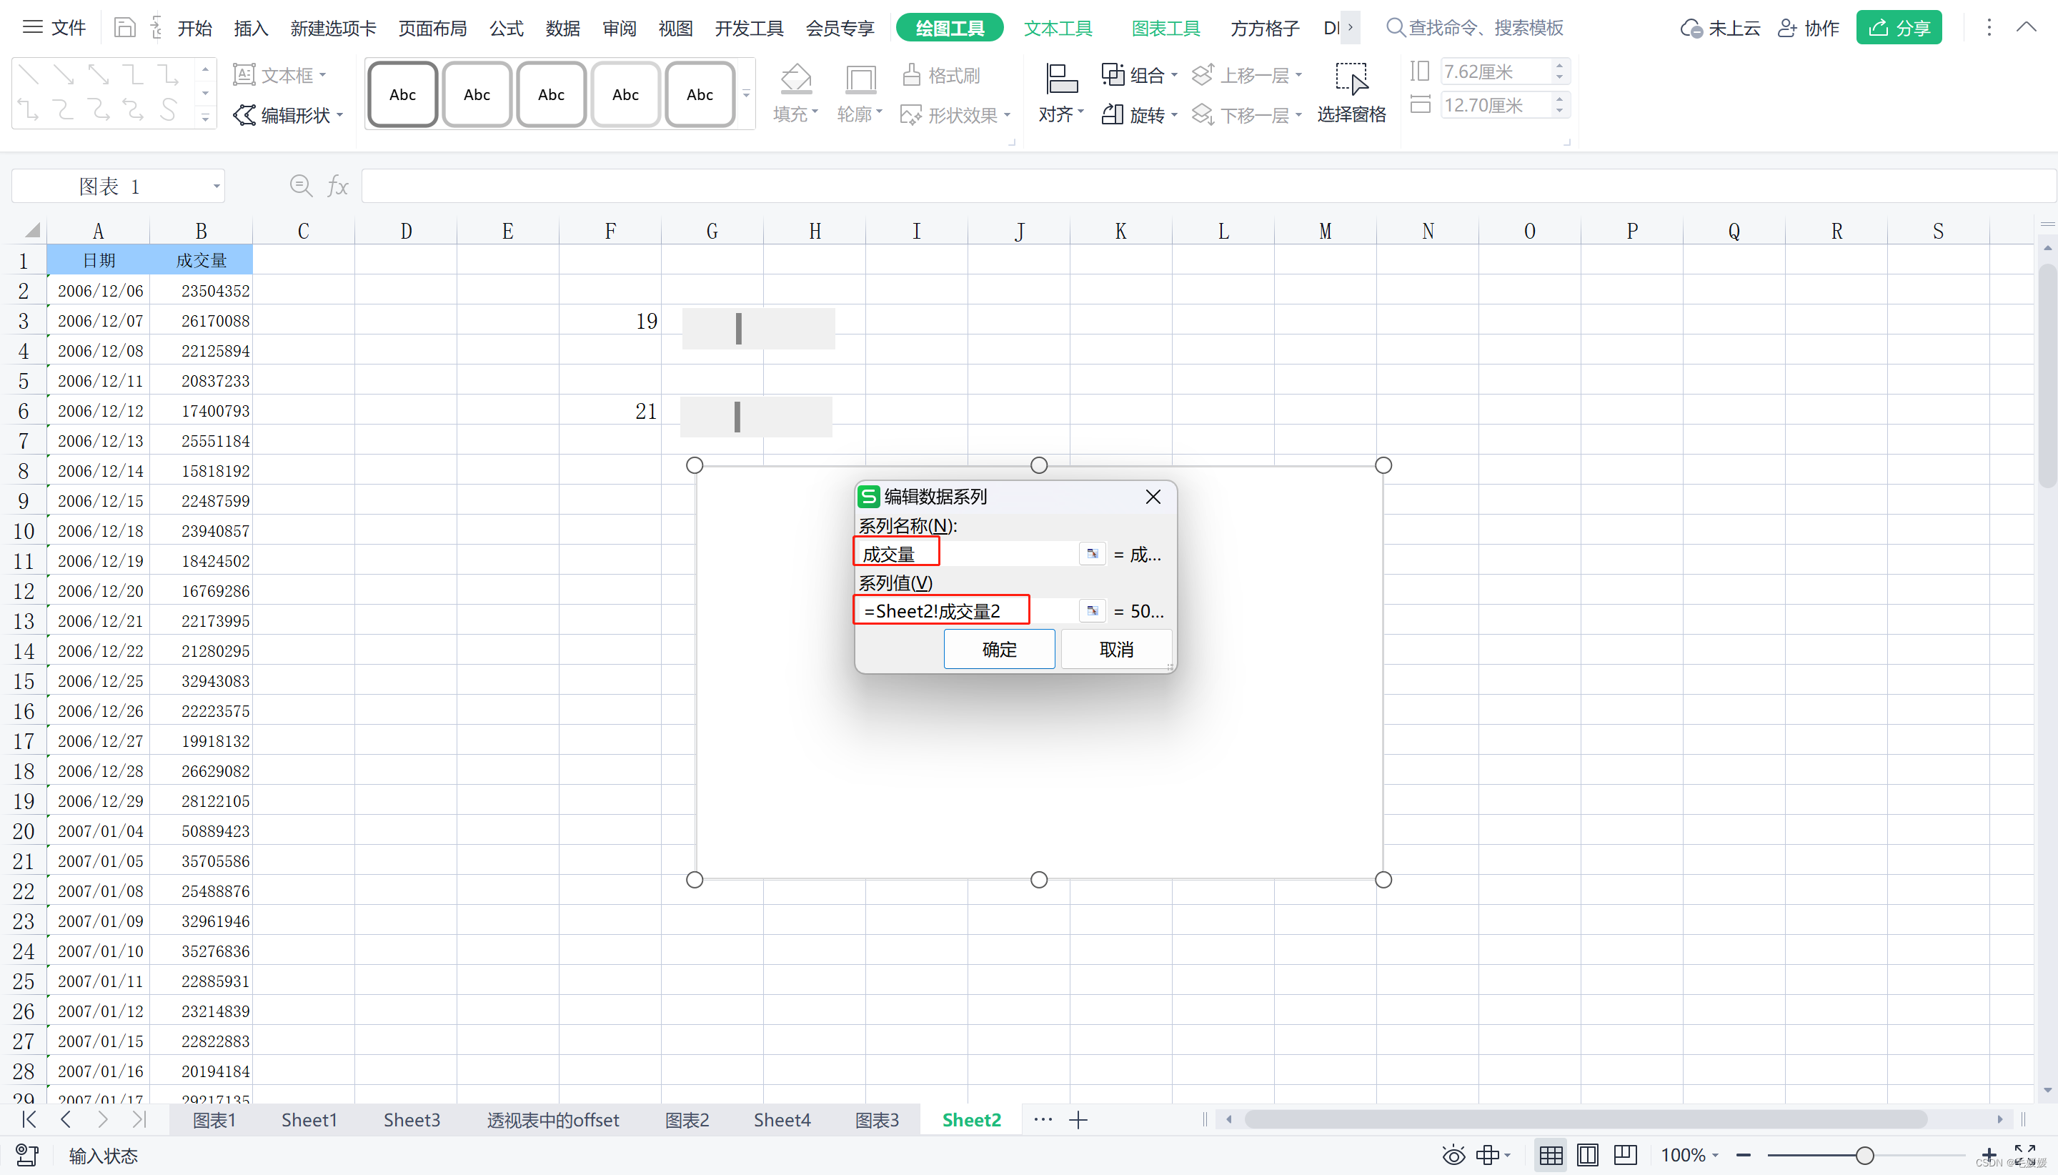The height and width of the screenshot is (1175, 2058).
Task: Click the save document icon
Action: pos(124,29)
